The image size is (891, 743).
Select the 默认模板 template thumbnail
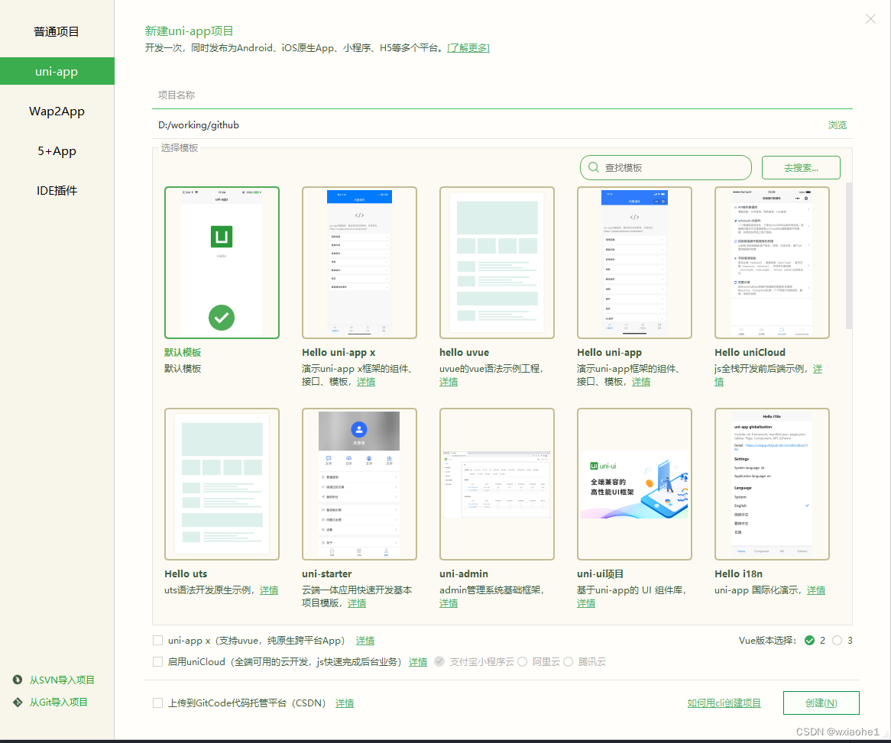(222, 263)
